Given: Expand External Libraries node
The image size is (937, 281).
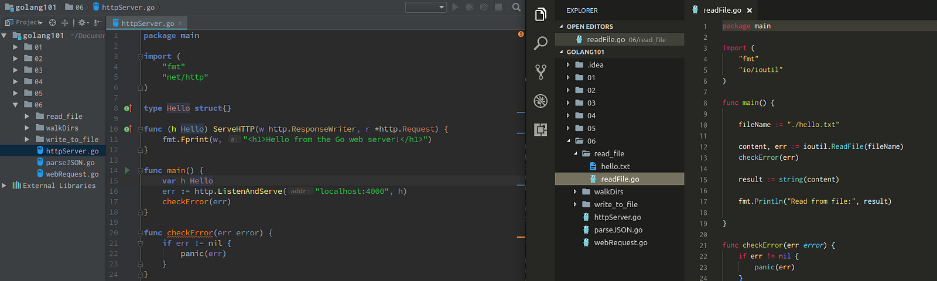Looking at the screenshot, I should [x=5, y=185].
